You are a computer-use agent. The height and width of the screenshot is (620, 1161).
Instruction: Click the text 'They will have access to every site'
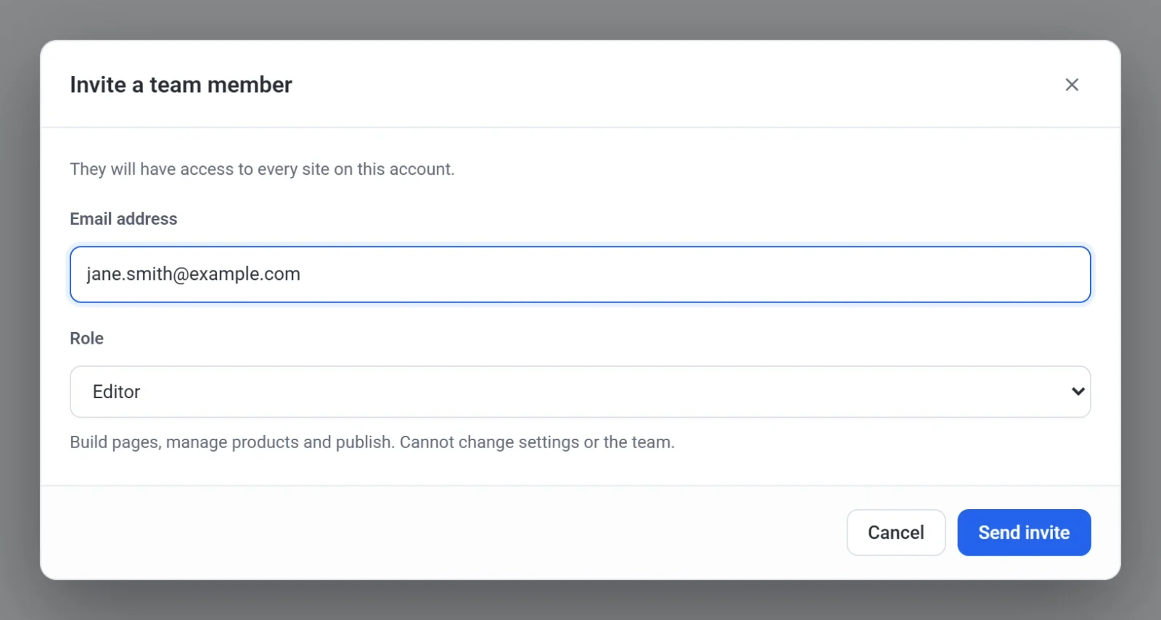(200, 169)
